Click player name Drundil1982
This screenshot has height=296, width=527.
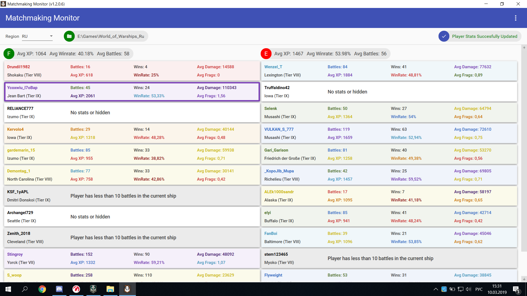pyautogui.click(x=18, y=67)
